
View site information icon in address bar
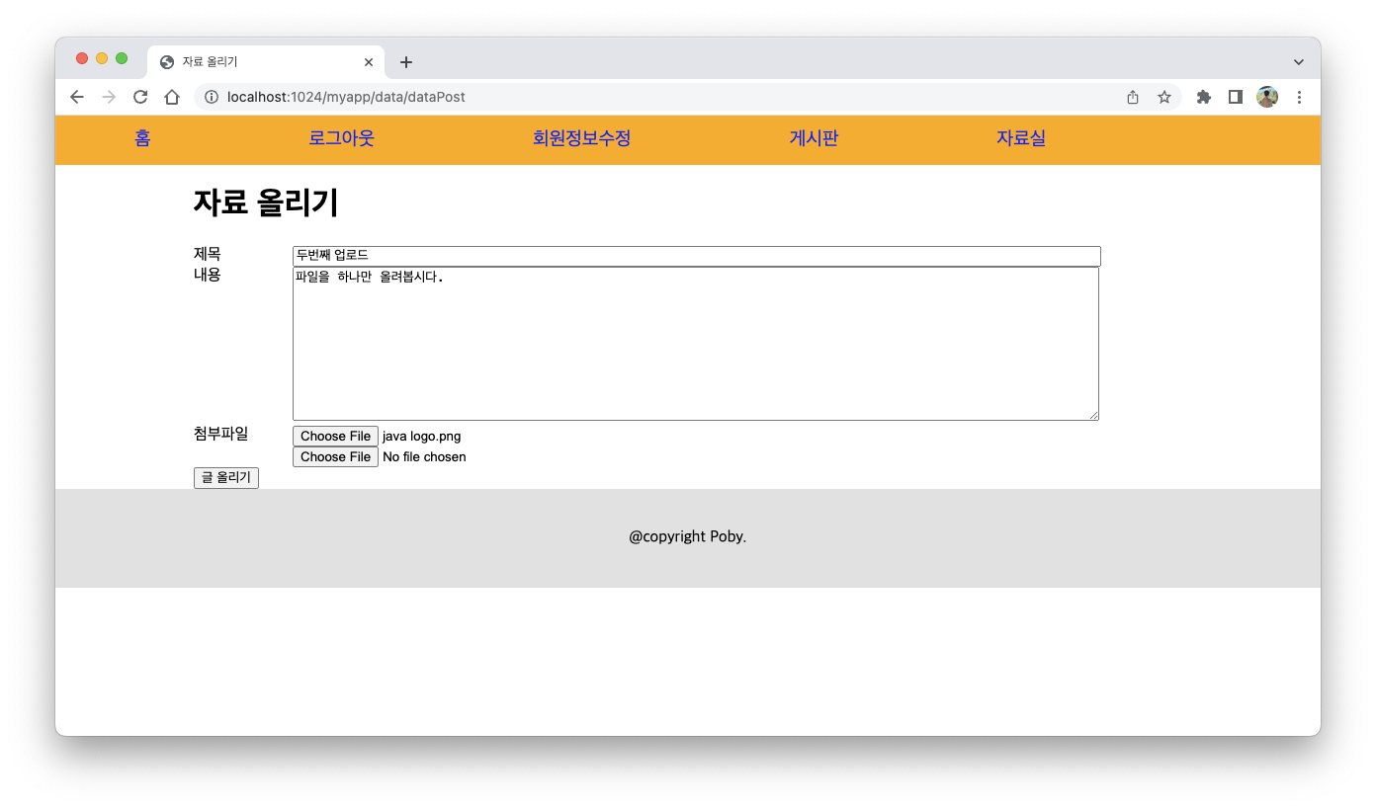click(211, 97)
